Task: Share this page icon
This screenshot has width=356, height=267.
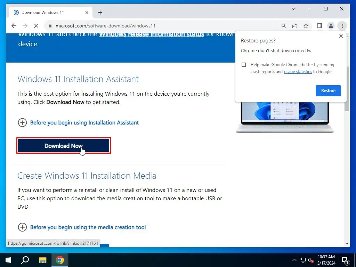Action: point(295,26)
